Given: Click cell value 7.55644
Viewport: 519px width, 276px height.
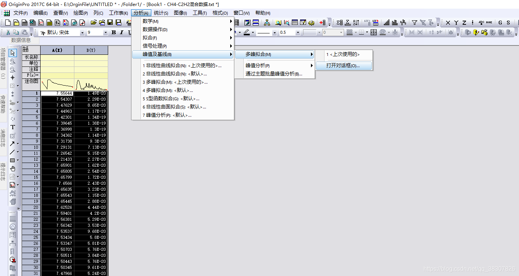Looking at the screenshot, I should tap(57, 93).
